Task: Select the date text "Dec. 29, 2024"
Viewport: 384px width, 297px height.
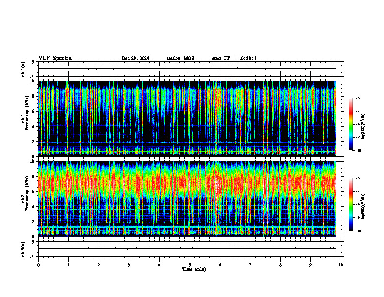Action: pos(135,58)
